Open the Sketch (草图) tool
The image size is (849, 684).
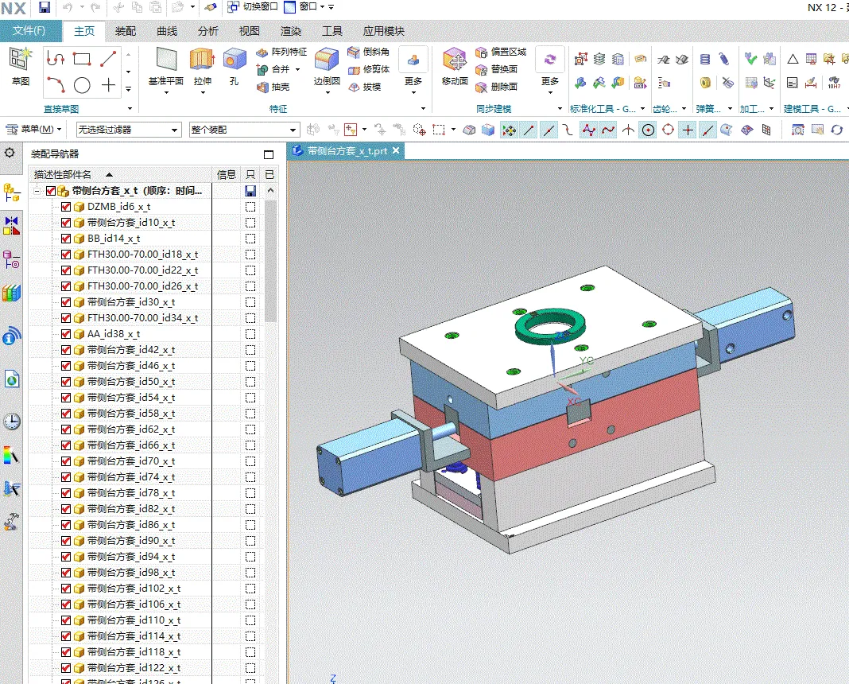tap(21, 66)
